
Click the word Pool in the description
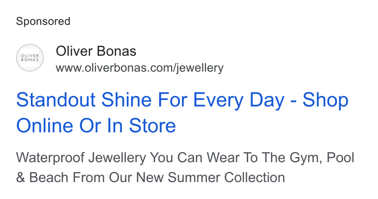pyautogui.click(x=340, y=157)
